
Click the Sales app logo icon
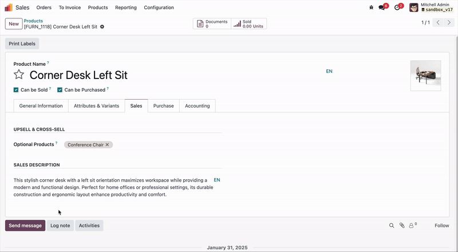pyautogui.click(x=9, y=7)
